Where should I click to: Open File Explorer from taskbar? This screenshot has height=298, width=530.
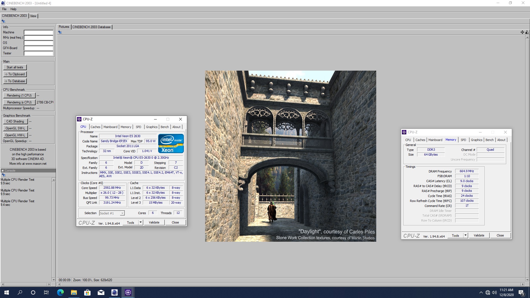click(x=74, y=292)
